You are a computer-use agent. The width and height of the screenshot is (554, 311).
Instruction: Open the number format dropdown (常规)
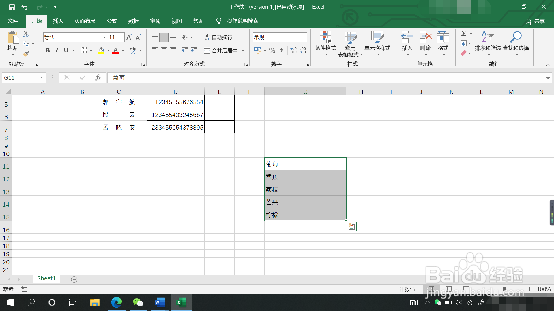click(x=304, y=37)
